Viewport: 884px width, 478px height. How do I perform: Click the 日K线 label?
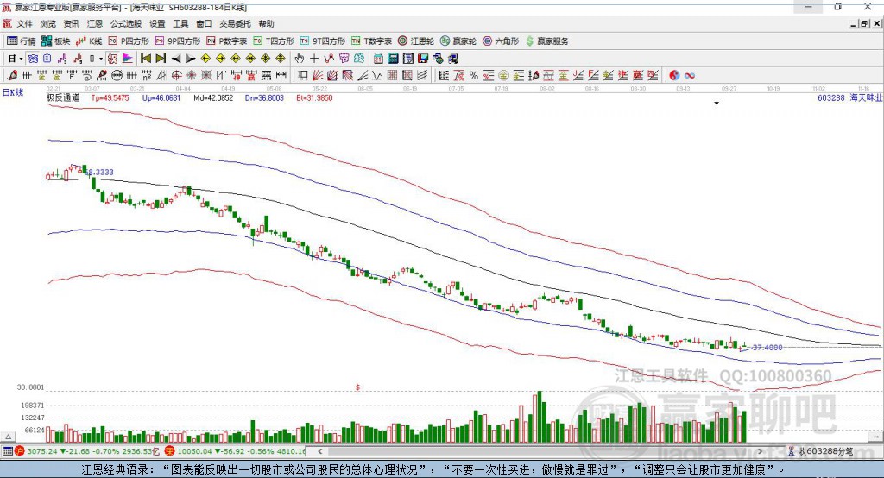(x=13, y=92)
